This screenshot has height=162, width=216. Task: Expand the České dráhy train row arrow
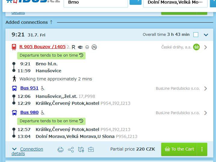point(205,47)
